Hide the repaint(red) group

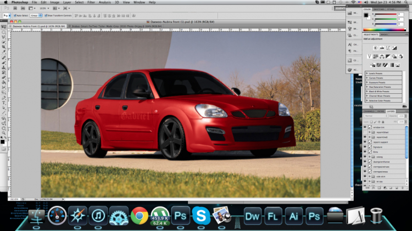365,137
